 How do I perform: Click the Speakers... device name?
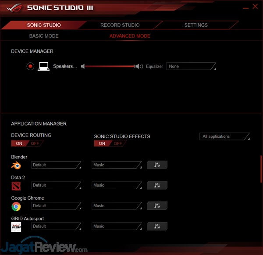click(65, 66)
